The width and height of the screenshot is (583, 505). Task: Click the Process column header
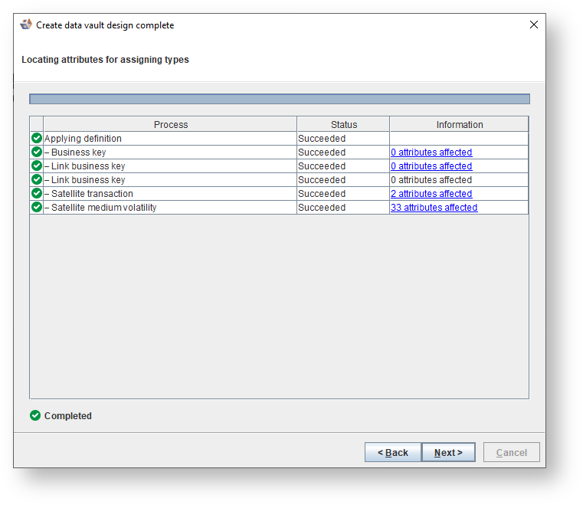click(x=170, y=125)
